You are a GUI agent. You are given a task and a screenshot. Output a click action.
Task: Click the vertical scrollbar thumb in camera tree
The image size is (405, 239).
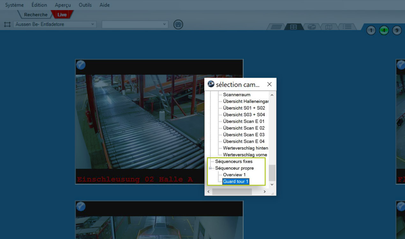[272, 173]
